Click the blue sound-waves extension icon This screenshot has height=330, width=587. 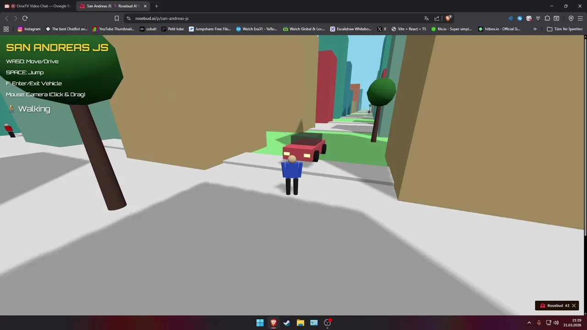click(x=510, y=18)
